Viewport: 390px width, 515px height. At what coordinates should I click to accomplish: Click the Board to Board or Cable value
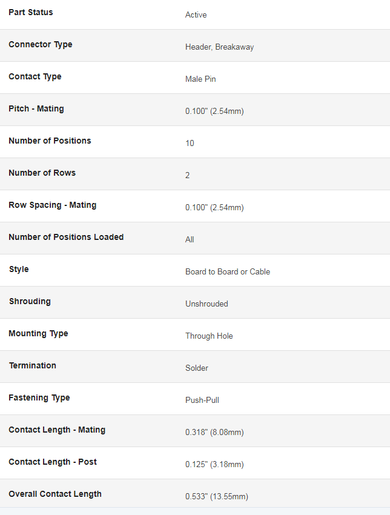point(228,271)
